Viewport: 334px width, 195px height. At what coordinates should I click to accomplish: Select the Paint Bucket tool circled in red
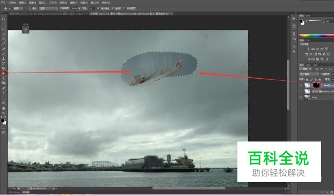[x=4, y=74]
